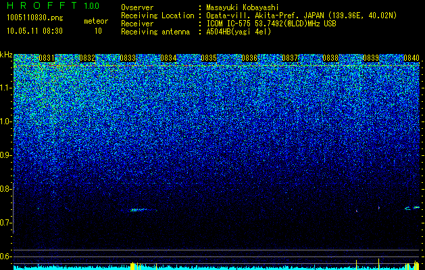Click the observer name Masayuki Kobayashi
425x270 pixels.
point(243,7)
